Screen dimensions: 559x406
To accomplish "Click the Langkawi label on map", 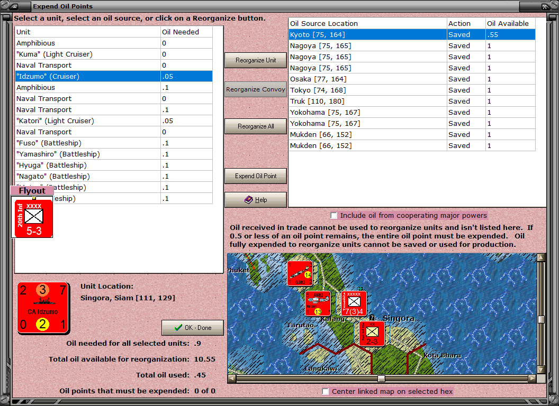I will coord(321,368).
